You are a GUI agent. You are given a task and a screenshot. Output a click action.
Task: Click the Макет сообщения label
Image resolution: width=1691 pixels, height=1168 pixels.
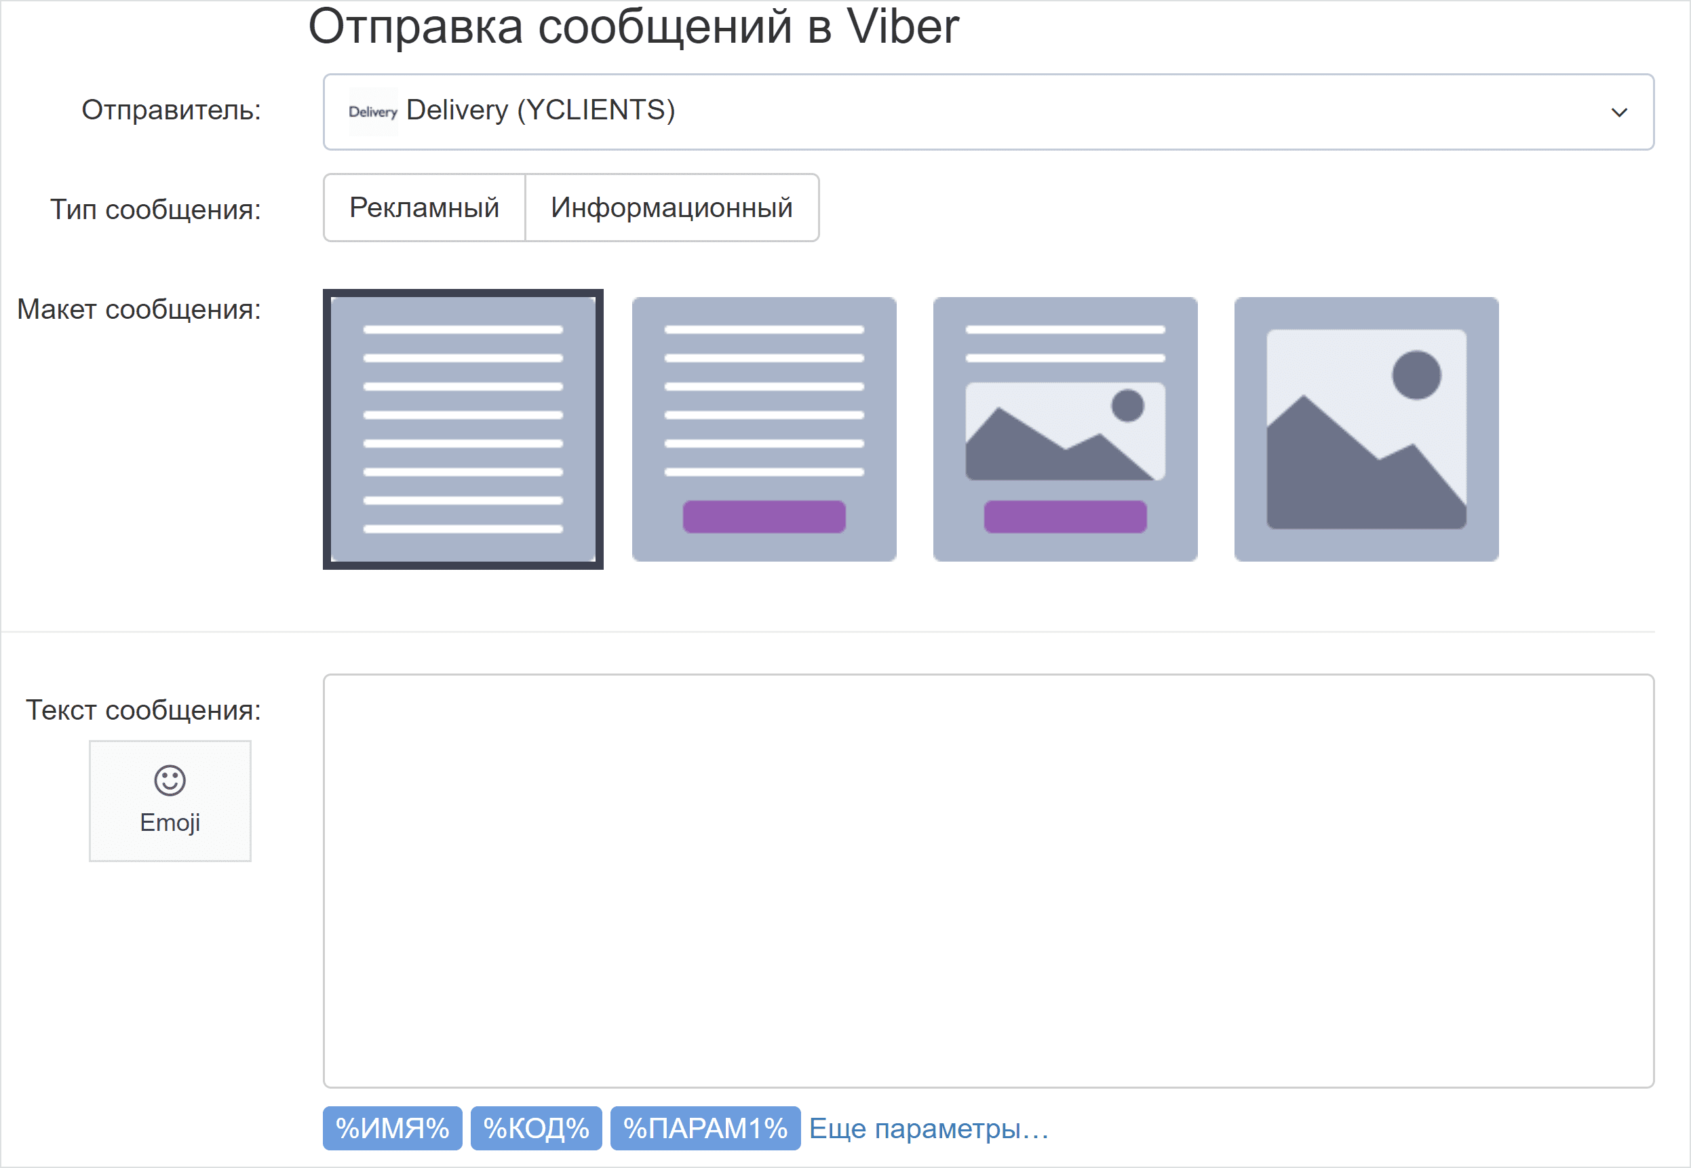tap(139, 309)
